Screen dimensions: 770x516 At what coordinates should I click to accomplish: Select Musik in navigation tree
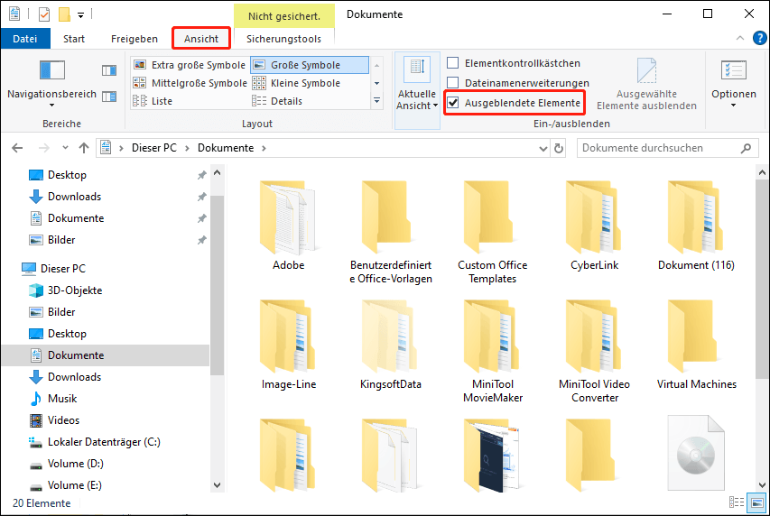[x=53, y=399]
